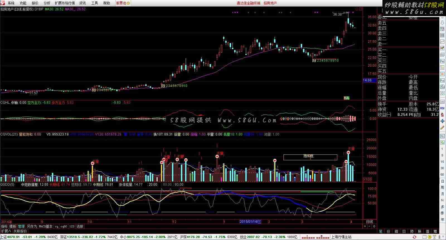Select the 15-minute period button
This screenshot has width=446, height=240.
[442, 162]
